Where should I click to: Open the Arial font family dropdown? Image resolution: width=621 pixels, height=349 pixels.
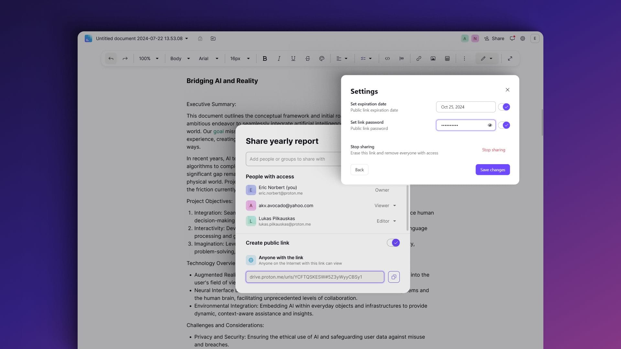tap(209, 58)
